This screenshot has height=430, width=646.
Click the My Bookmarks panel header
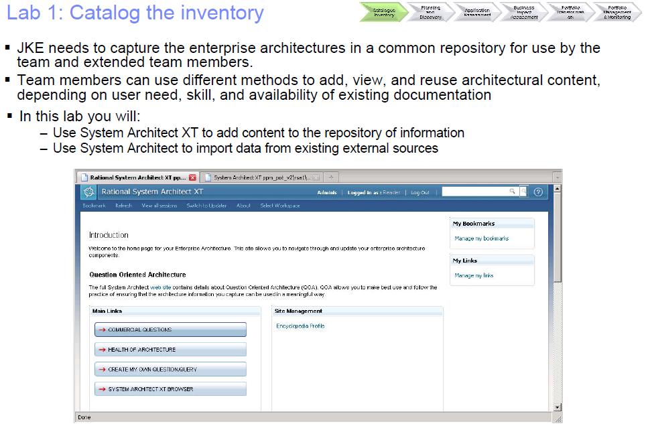[x=492, y=224]
